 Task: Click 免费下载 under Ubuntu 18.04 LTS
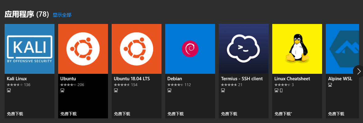(x=122, y=114)
